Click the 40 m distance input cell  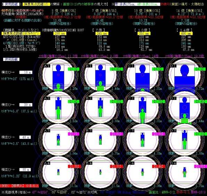coord(25,137)
